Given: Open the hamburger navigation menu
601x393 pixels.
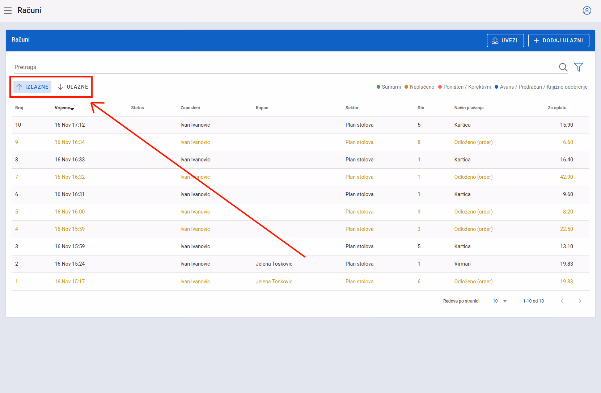Looking at the screenshot, I should [x=8, y=10].
